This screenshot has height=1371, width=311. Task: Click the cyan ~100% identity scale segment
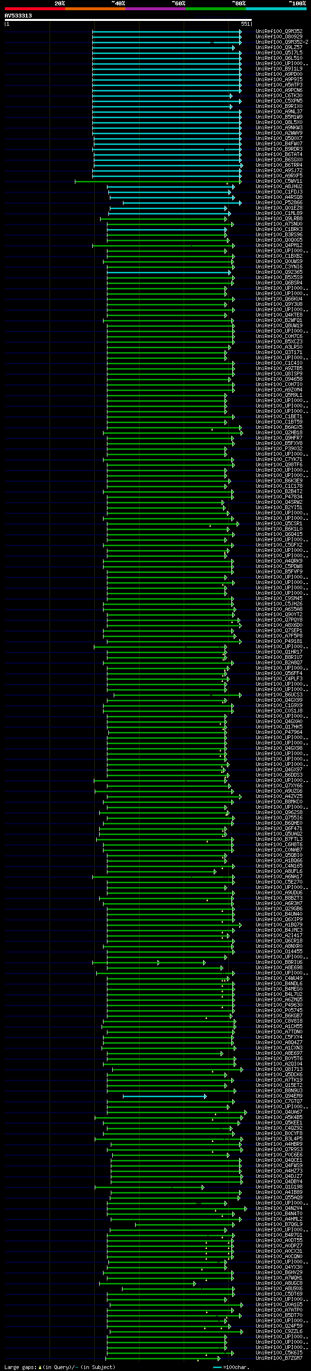click(x=276, y=9)
